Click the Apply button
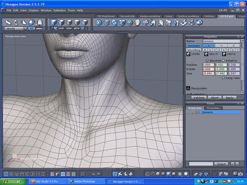This screenshot has height=185, width=247. tap(229, 97)
